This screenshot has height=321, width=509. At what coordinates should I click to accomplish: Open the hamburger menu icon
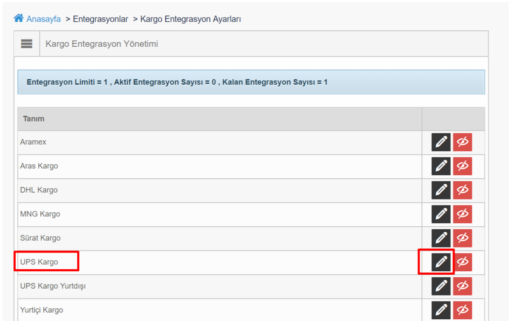(x=27, y=44)
